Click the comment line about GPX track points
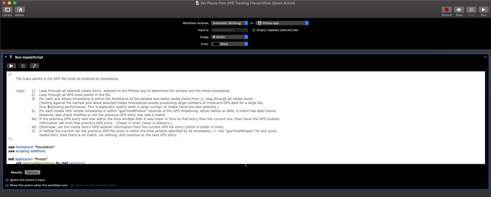 [x=67, y=79]
